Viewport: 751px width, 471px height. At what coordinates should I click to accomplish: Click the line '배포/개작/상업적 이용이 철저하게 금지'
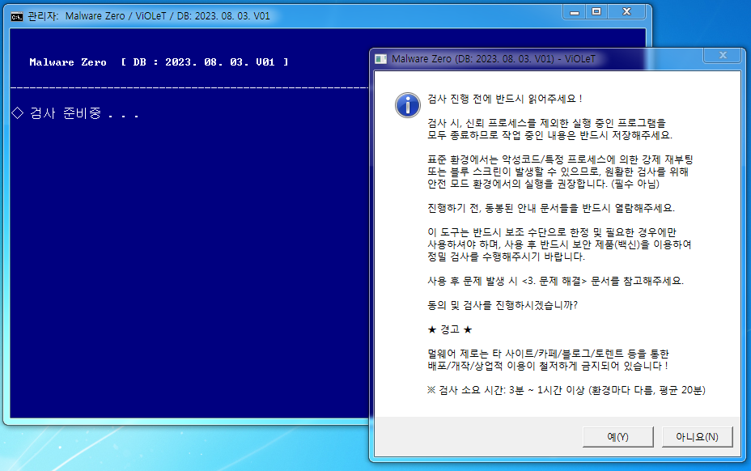[547, 366]
